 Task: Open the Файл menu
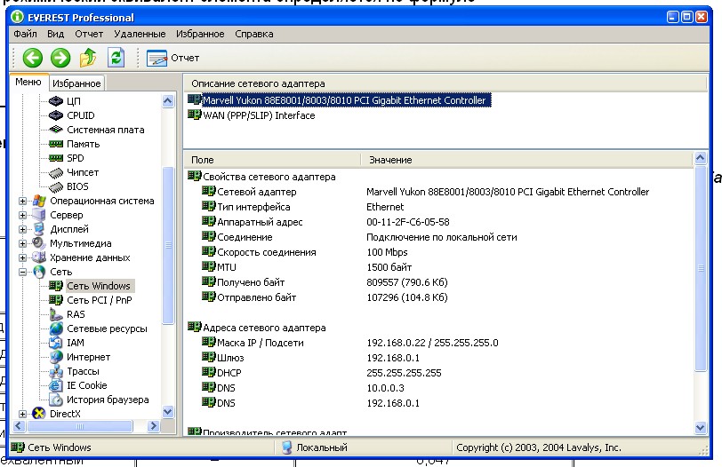[x=25, y=34]
